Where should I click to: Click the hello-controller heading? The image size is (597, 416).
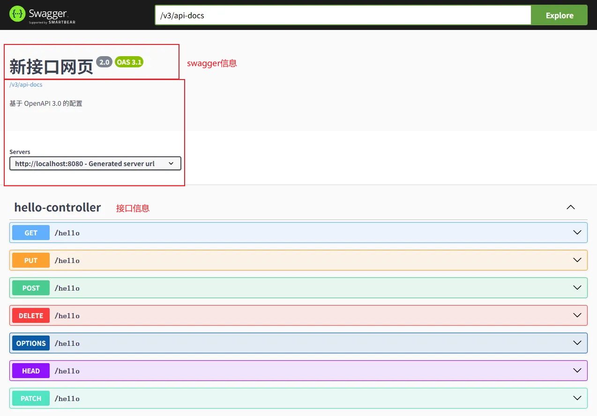pyautogui.click(x=58, y=207)
